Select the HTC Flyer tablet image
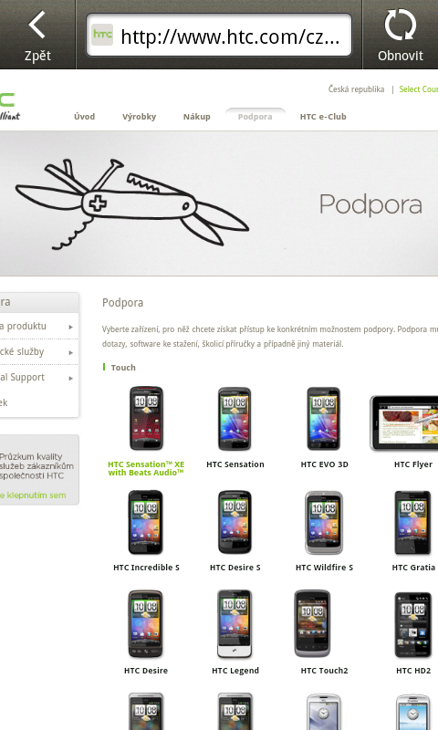Screen dimensions: 438x730 point(404,422)
